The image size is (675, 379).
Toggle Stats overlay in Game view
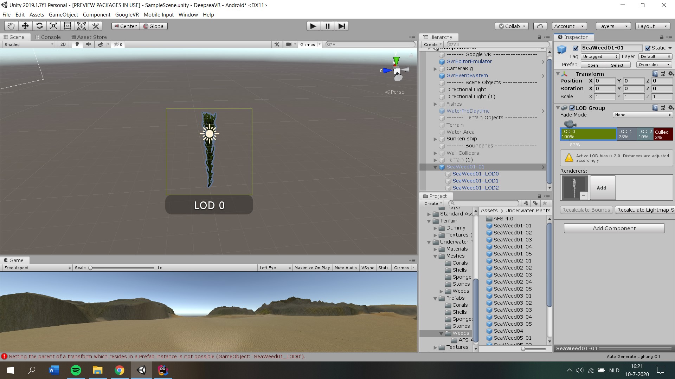point(383,268)
